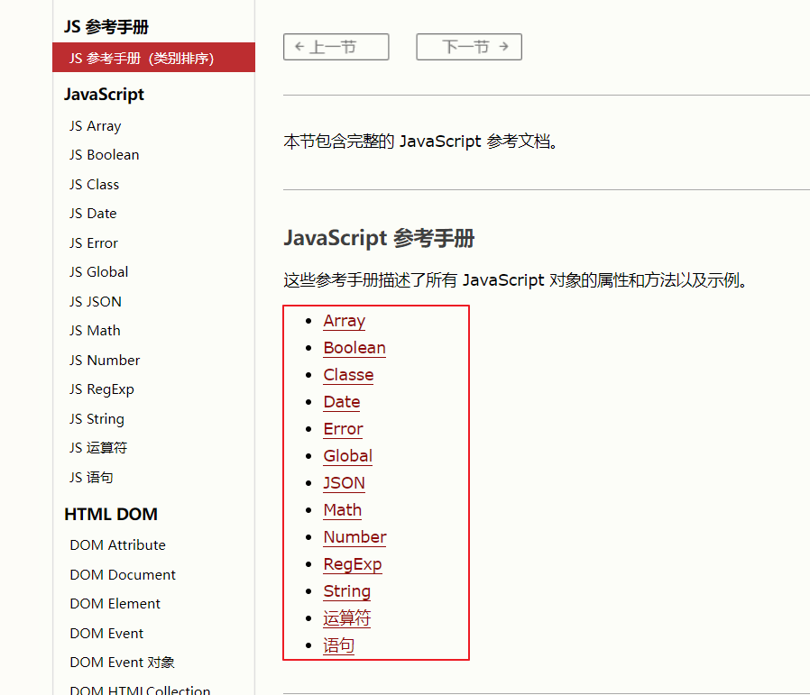Open the 语句 link in the list

[338, 645]
